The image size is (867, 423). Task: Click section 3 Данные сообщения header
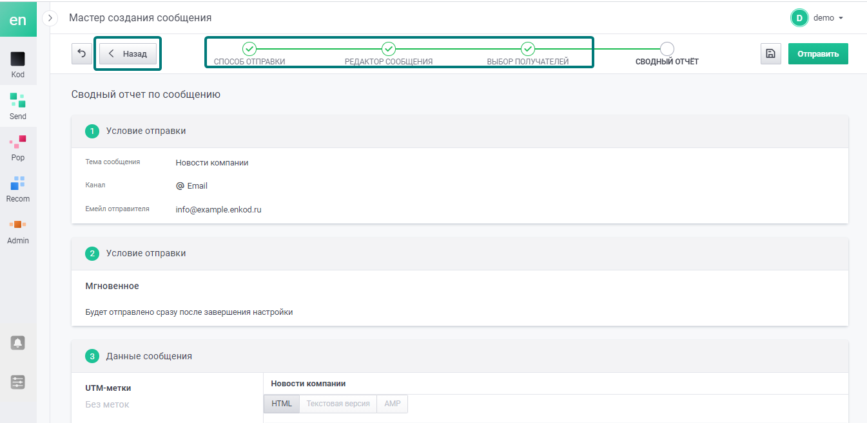460,356
